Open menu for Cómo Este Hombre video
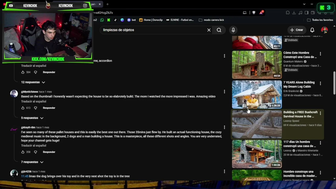Viewport: 336px width, 189px height. 320,54
